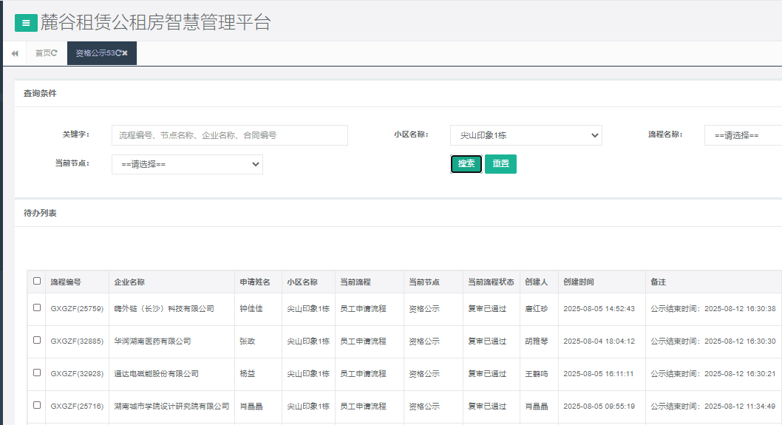This screenshot has width=782, height=425.
Task: Click the 创建时间 column header
Action: point(578,282)
